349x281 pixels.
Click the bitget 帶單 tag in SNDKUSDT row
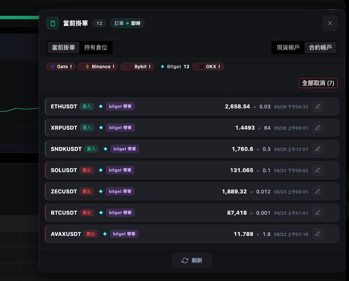tap(125, 149)
